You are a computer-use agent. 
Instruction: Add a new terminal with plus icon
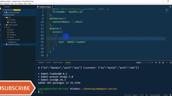(156, 63)
